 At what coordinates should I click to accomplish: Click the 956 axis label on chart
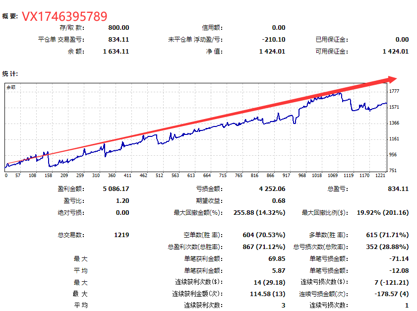pyautogui.click(x=393, y=155)
